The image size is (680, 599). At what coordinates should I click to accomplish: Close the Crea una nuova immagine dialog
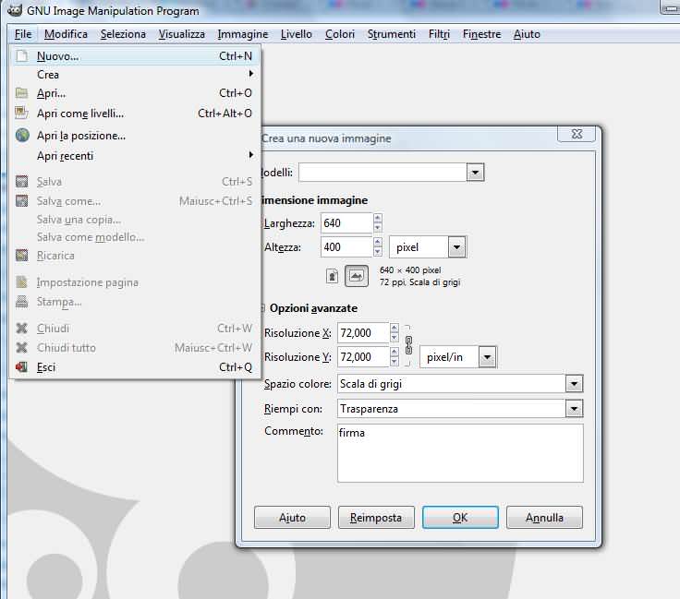tap(577, 134)
